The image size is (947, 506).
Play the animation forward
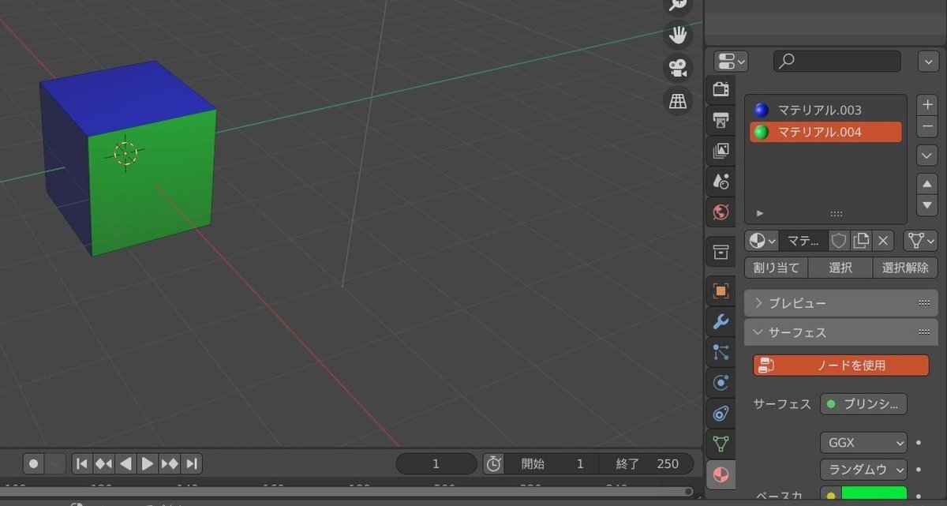(x=147, y=463)
